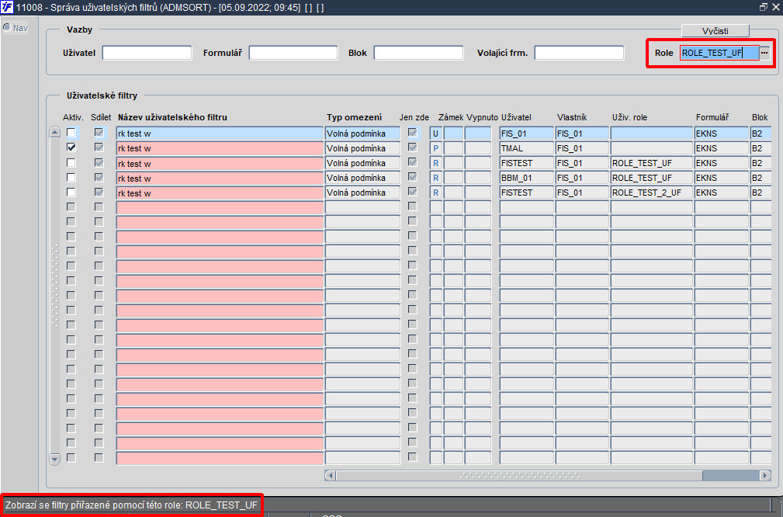Click the R indicator in ROLE_TEST_2_UF row
The width and height of the screenshot is (783, 517).
436,193
